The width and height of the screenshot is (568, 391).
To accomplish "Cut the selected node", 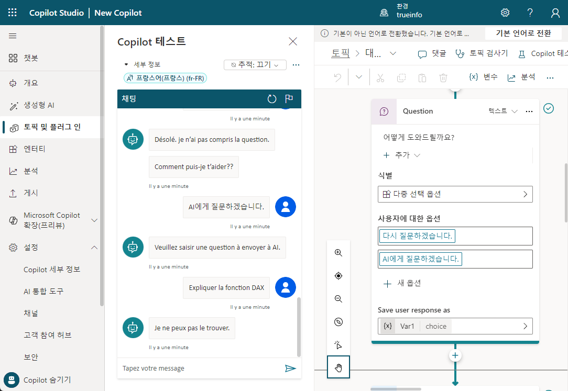I will pyautogui.click(x=380, y=77).
